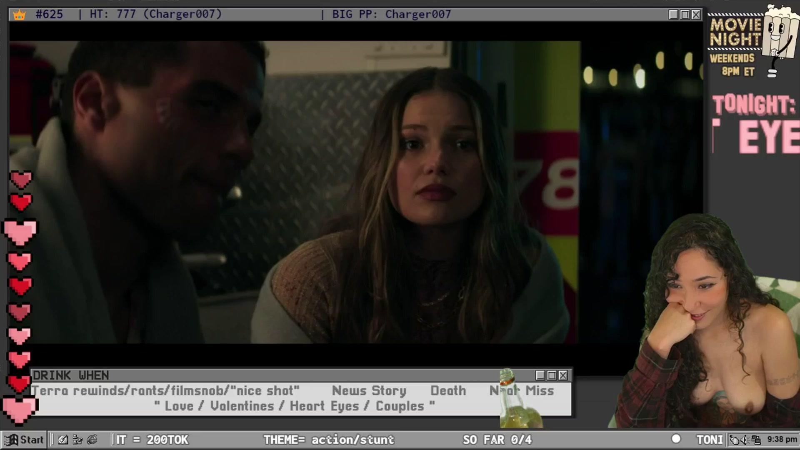Click the "News Story" drink rule
Image resolution: width=800 pixels, height=450 pixels.
369,391
